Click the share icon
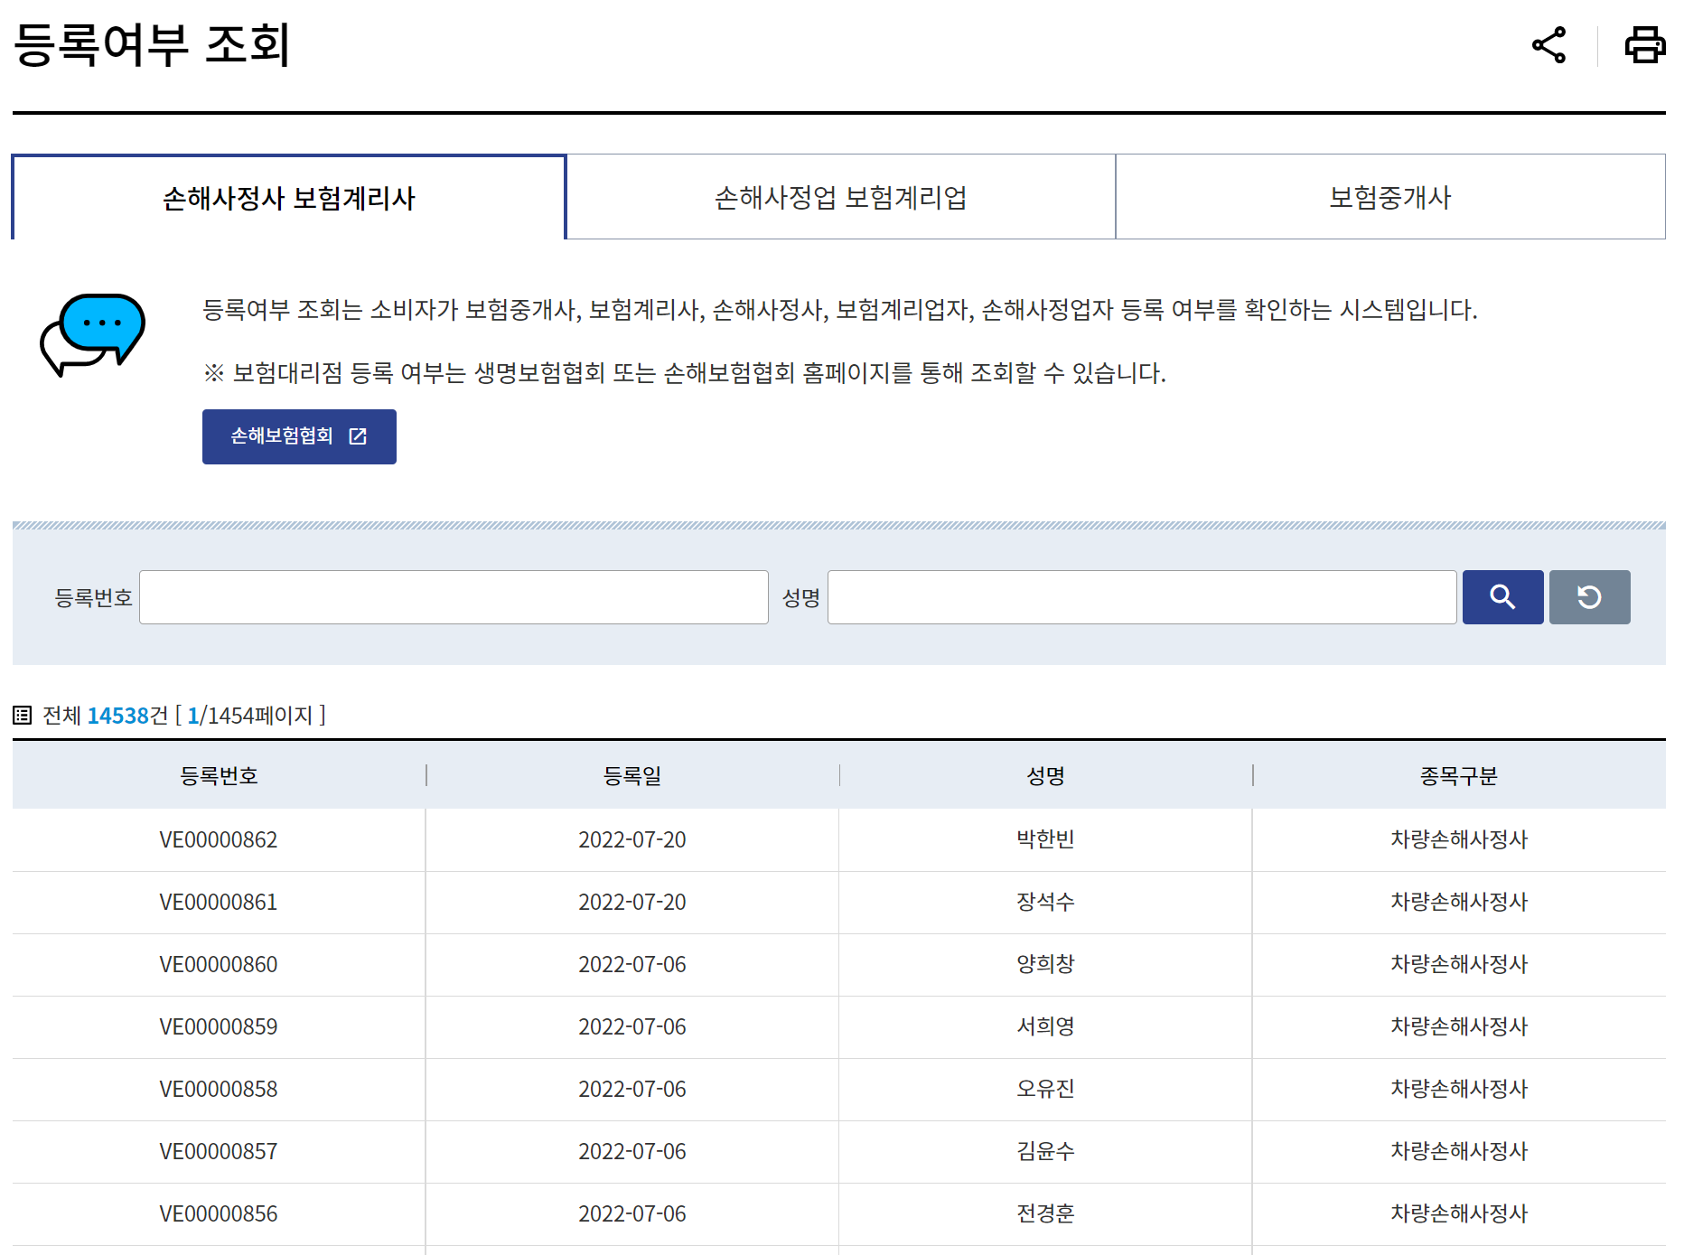Image resolution: width=1684 pixels, height=1255 pixels. (x=1548, y=45)
